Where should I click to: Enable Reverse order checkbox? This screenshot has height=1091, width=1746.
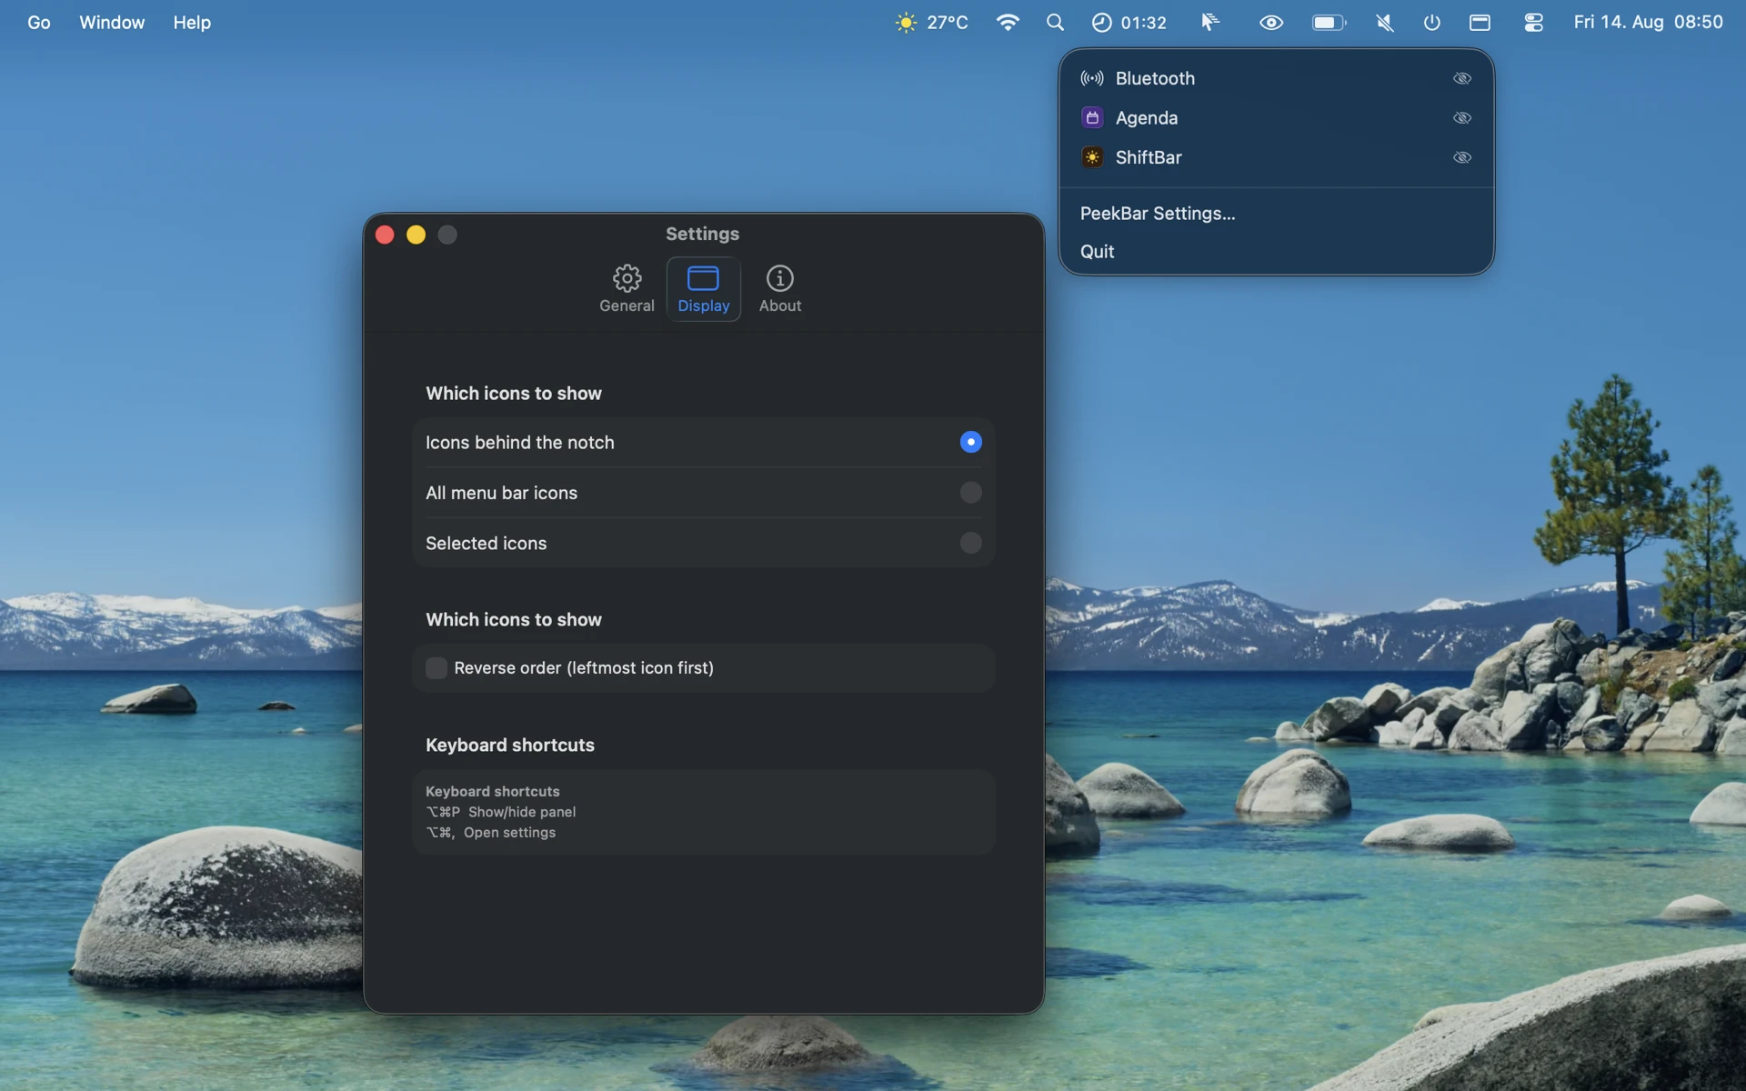436,668
